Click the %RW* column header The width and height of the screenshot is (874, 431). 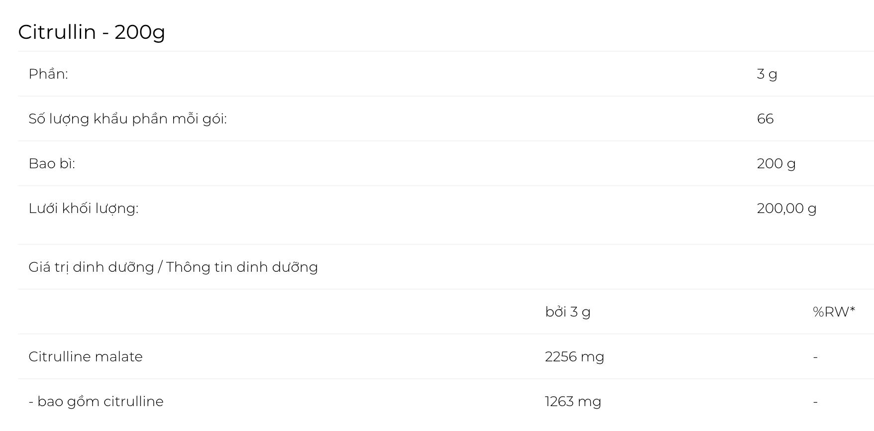[834, 312]
